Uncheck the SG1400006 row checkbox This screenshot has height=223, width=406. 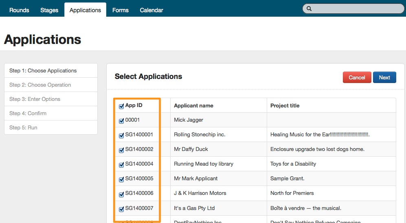[121, 194]
